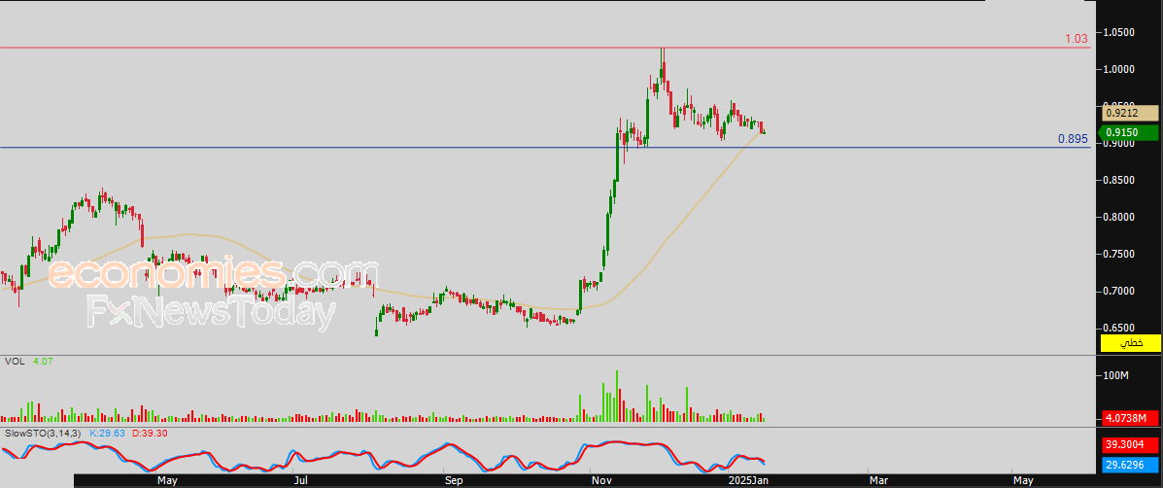1163x488 pixels.
Task: Click the D:39.30 stochastic value
Action: (x=150, y=432)
